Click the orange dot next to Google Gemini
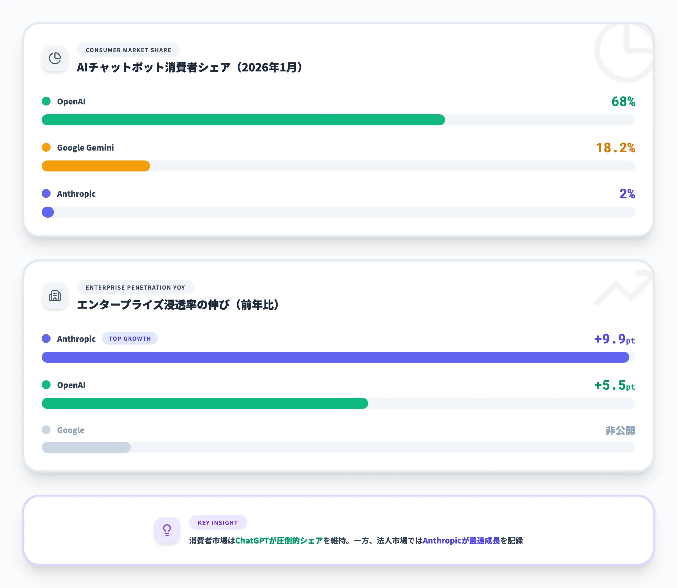This screenshot has width=677, height=588. pos(46,147)
